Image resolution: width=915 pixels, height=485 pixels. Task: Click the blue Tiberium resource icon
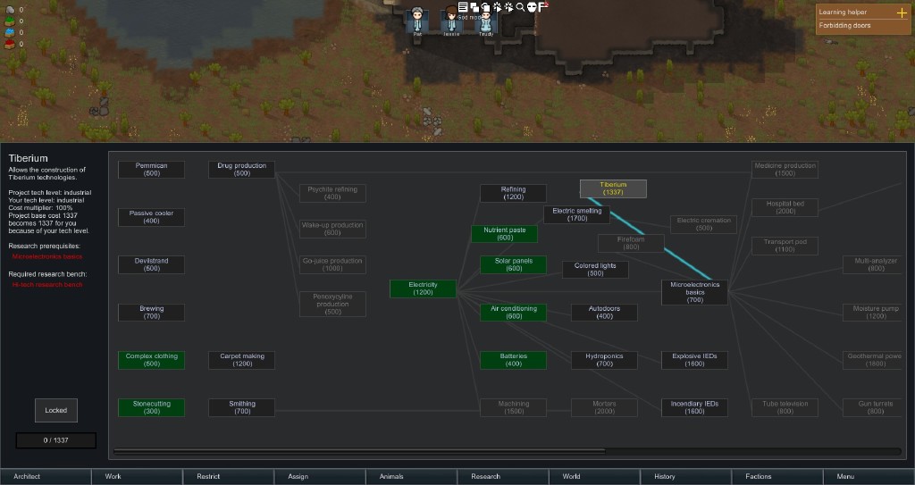pos(9,32)
